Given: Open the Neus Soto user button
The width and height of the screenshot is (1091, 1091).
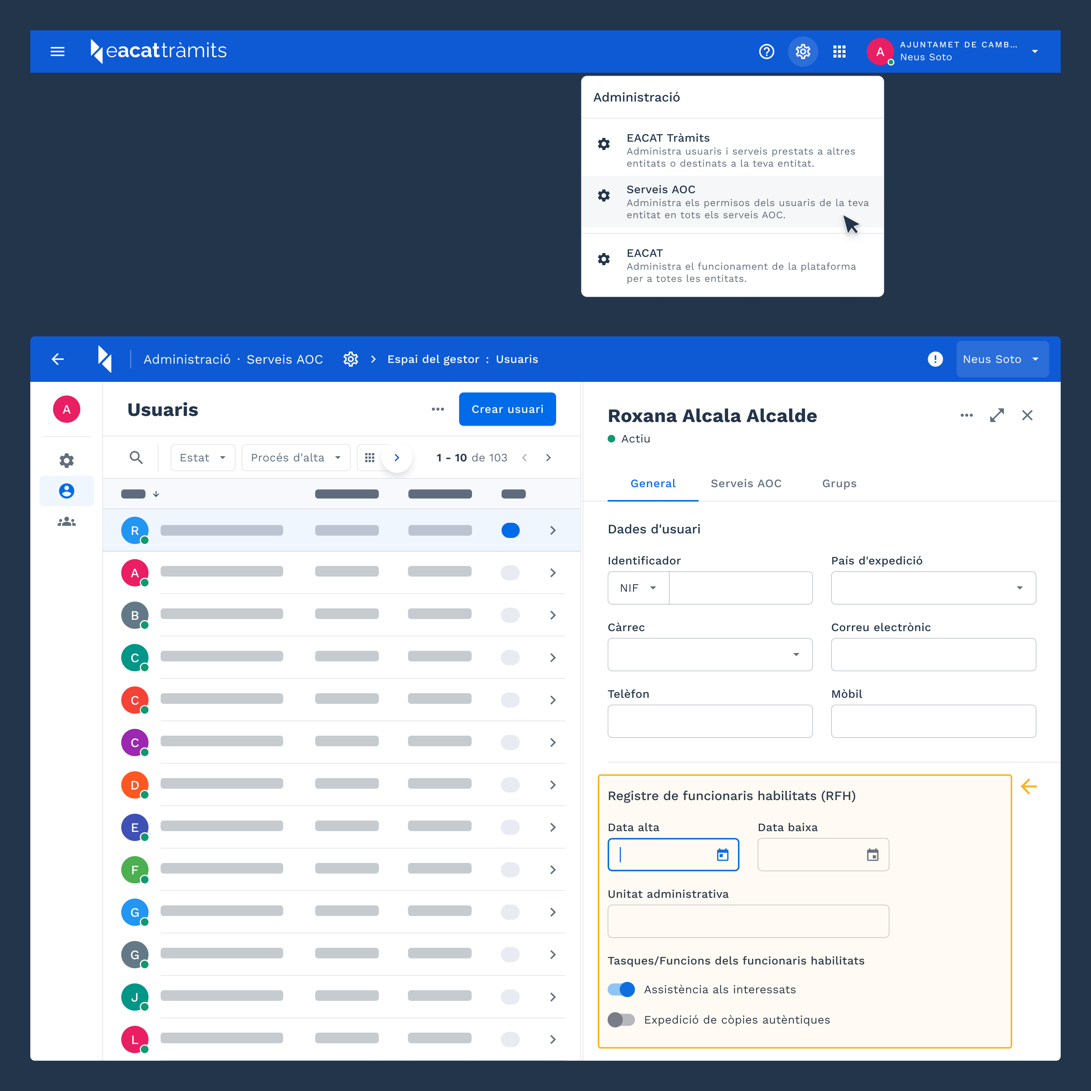Looking at the screenshot, I should [x=1002, y=359].
